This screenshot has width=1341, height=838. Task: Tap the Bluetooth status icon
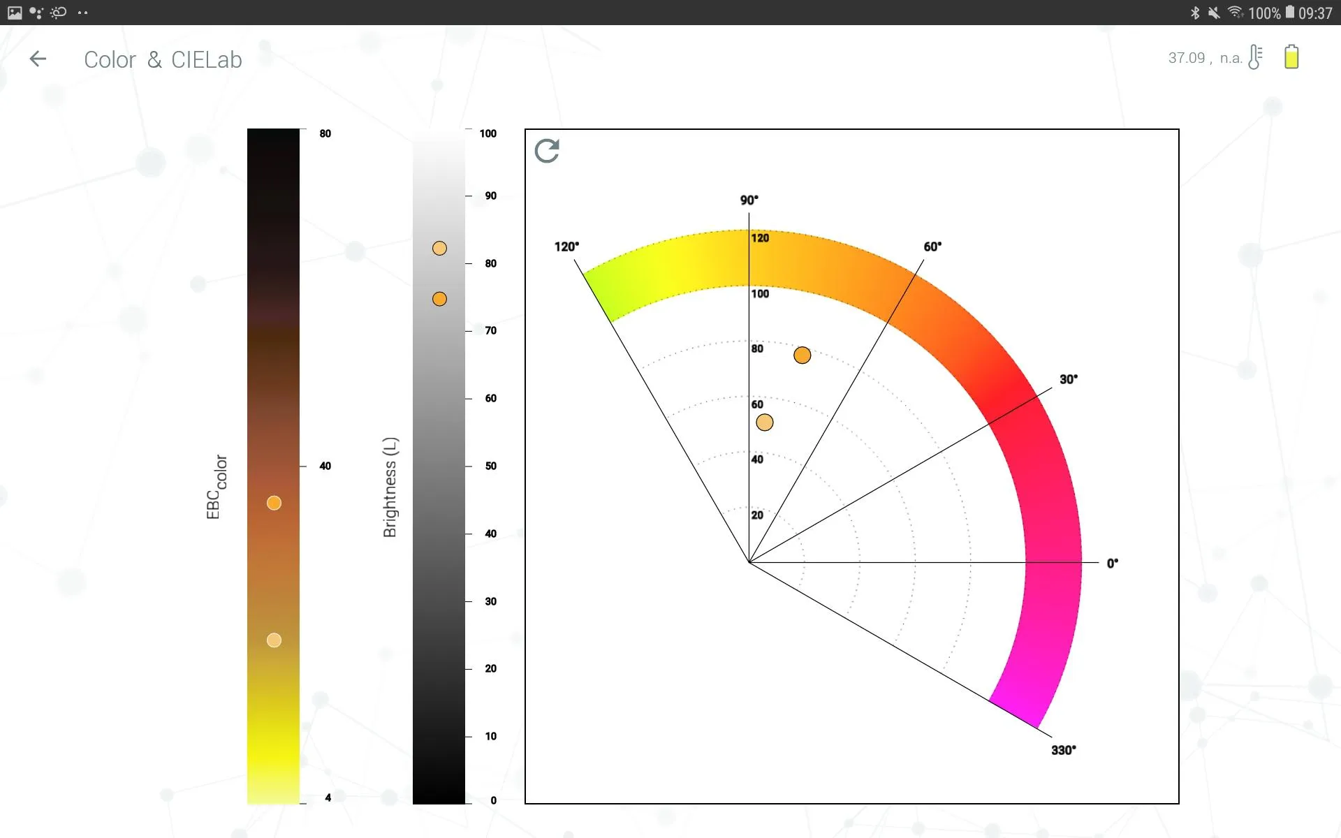pyautogui.click(x=1195, y=13)
